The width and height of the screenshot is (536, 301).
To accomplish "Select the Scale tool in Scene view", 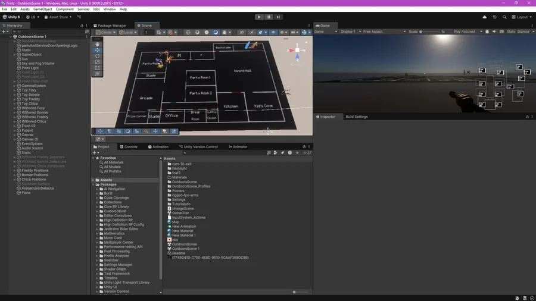I will (98, 62).
